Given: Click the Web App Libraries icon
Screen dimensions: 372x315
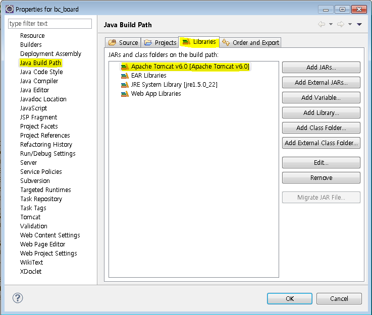Looking at the screenshot, I should [x=125, y=94].
